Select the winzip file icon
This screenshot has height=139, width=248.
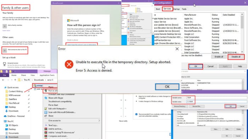(x=35, y=85)
